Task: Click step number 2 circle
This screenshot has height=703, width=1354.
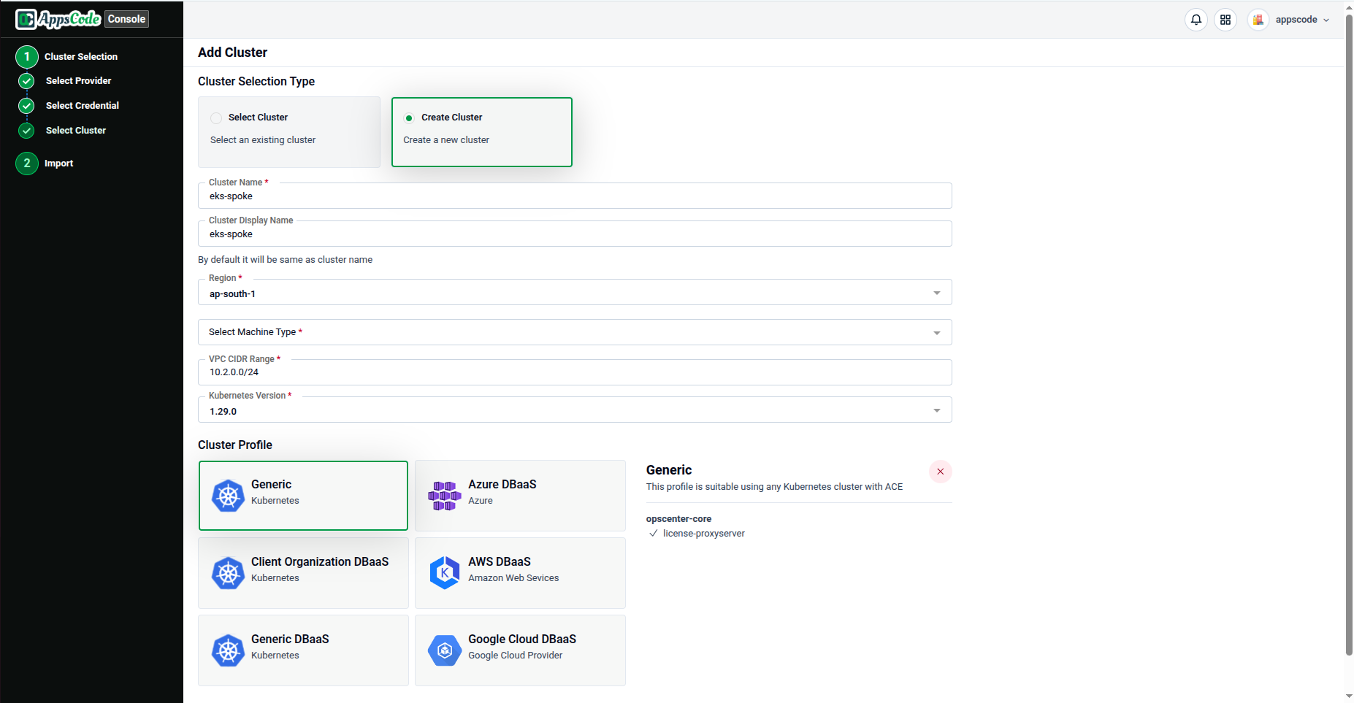Action: click(27, 163)
